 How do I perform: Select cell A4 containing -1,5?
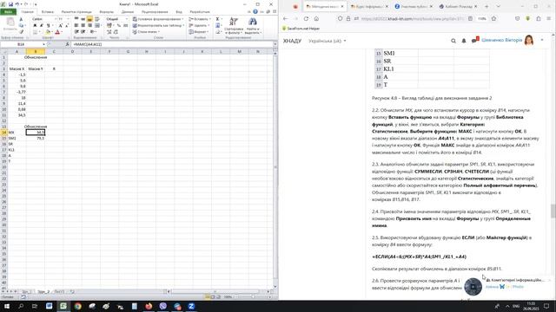click(x=17, y=75)
